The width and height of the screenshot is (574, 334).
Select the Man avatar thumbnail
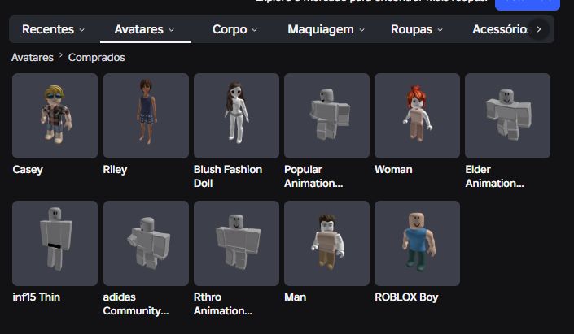pyautogui.click(x=327, y=243)
